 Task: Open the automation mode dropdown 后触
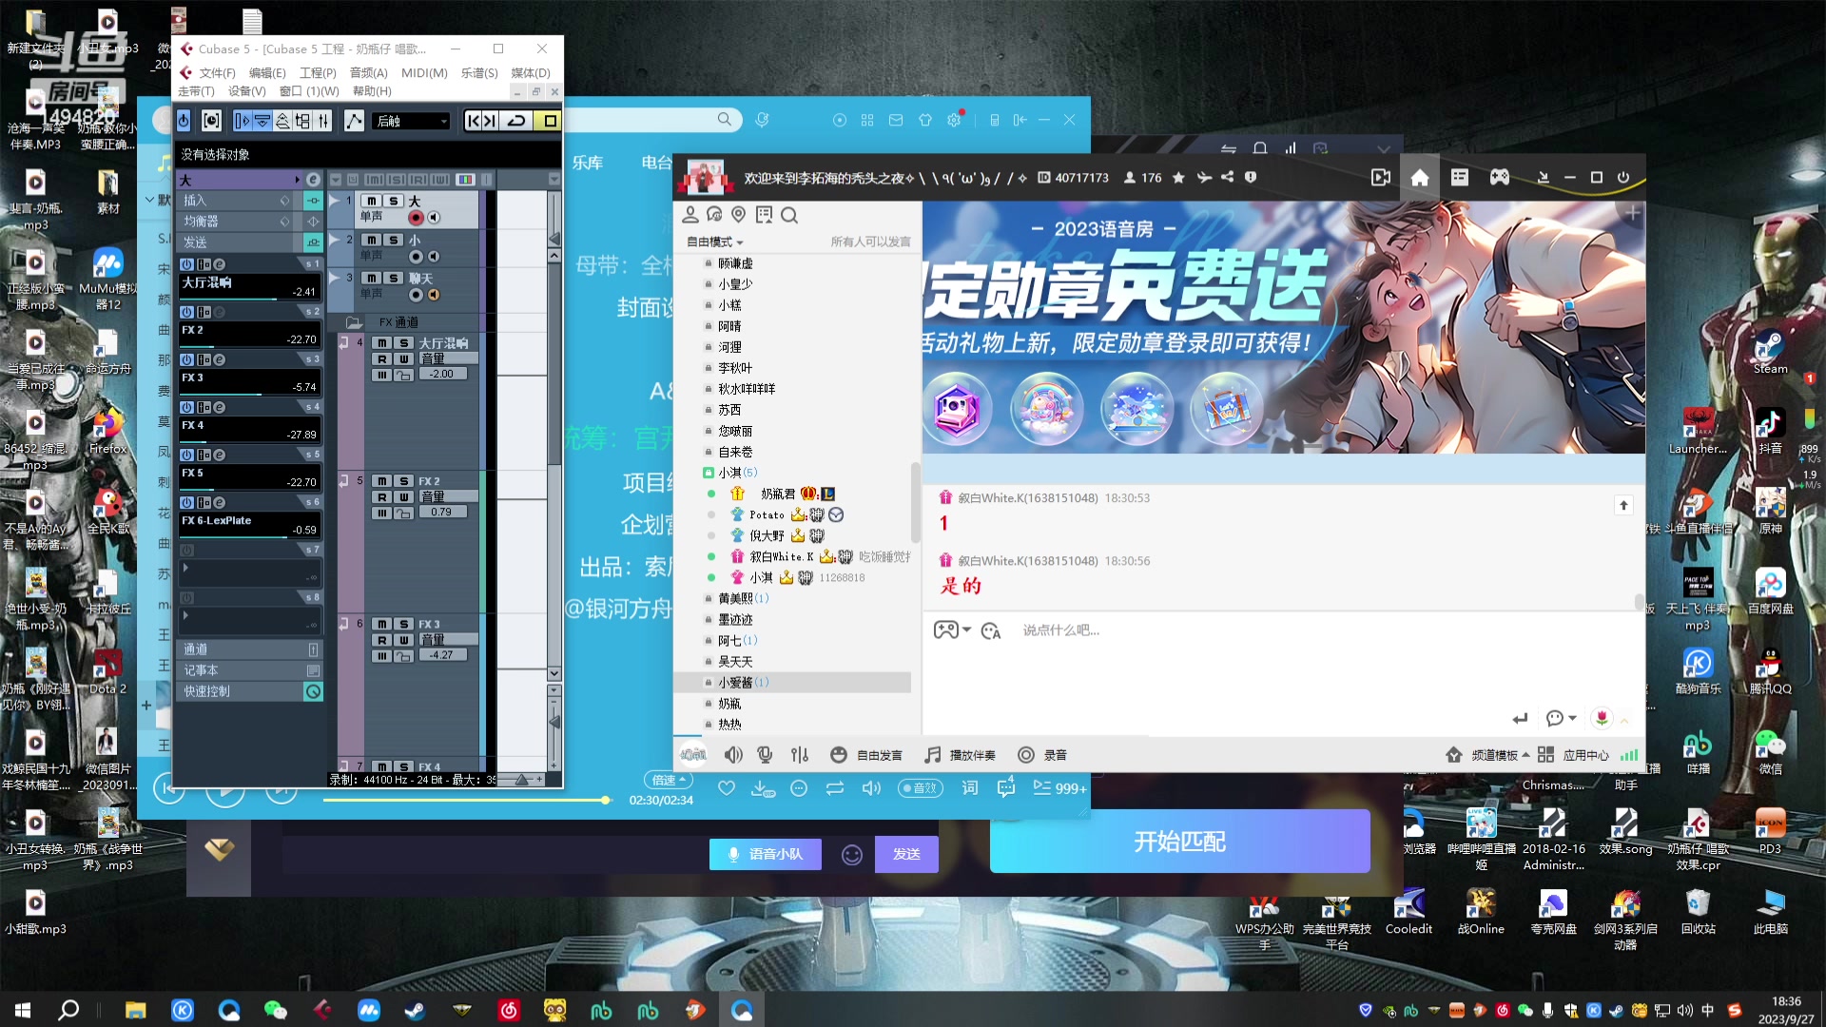(411, 121)
